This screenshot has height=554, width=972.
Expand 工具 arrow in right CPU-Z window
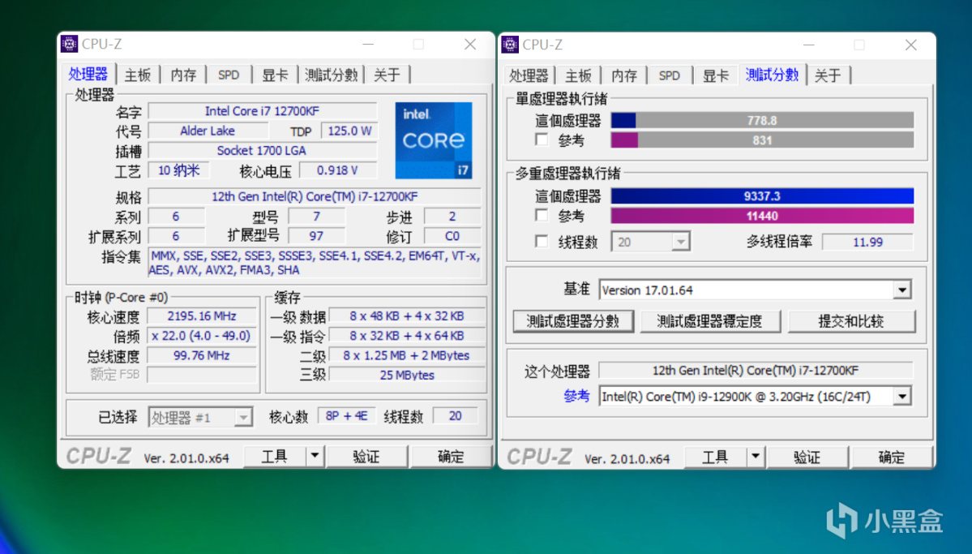pyautogui.click(x=755, y=457)
